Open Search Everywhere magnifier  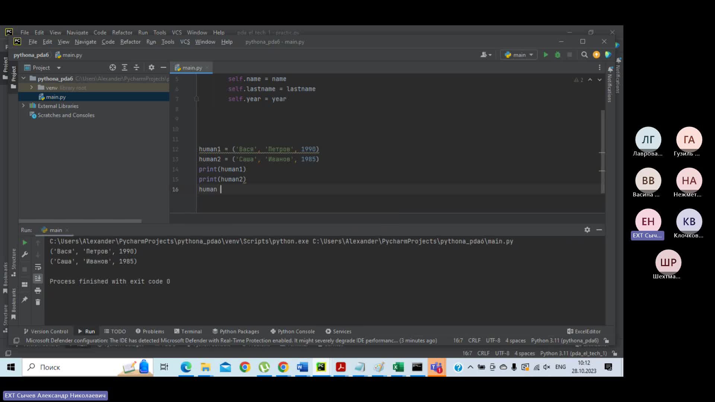584,55
